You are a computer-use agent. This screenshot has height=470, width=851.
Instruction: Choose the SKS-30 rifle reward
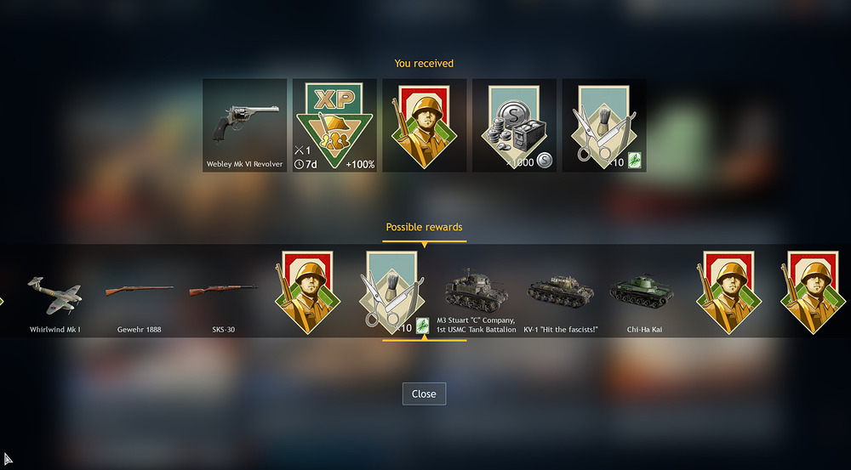point(223,303)
